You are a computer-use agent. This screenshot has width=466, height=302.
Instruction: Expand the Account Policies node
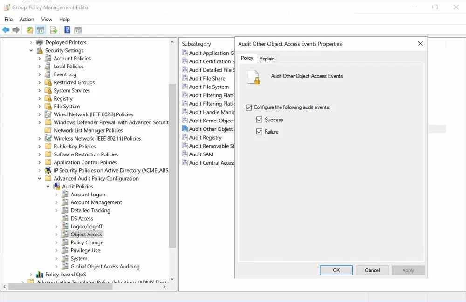[x=40, y=59]
